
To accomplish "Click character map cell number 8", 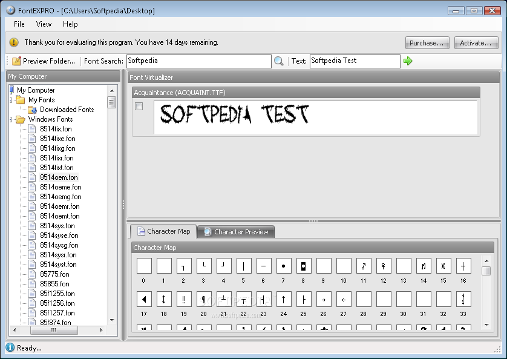I will [304, 266].
